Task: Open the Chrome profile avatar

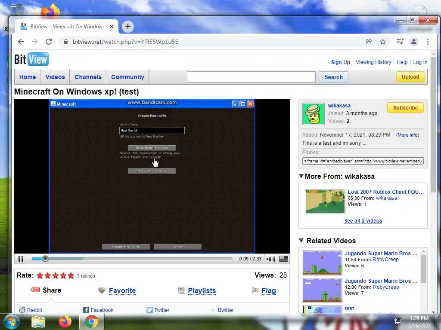Action: (414, 42)
